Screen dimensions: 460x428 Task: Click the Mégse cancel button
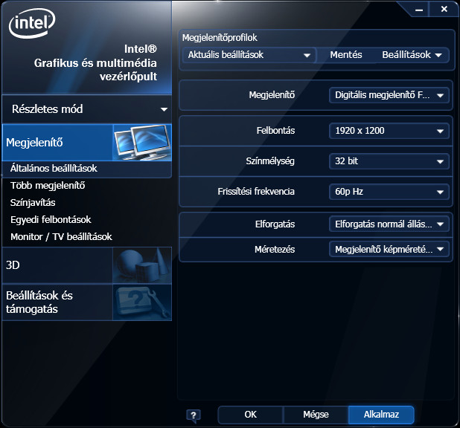tap(316, 415)
